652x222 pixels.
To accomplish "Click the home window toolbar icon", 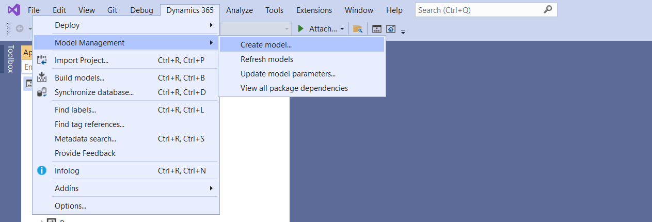I will click(391, 29).
